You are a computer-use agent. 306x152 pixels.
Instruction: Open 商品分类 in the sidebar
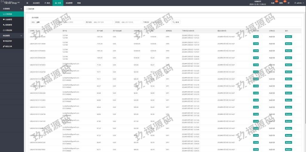click(x=9, y=46)
